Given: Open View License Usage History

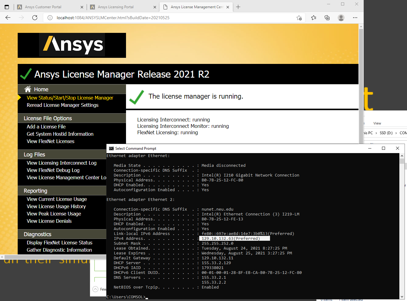Looking at the screenshot, I should tap(56, 206).
